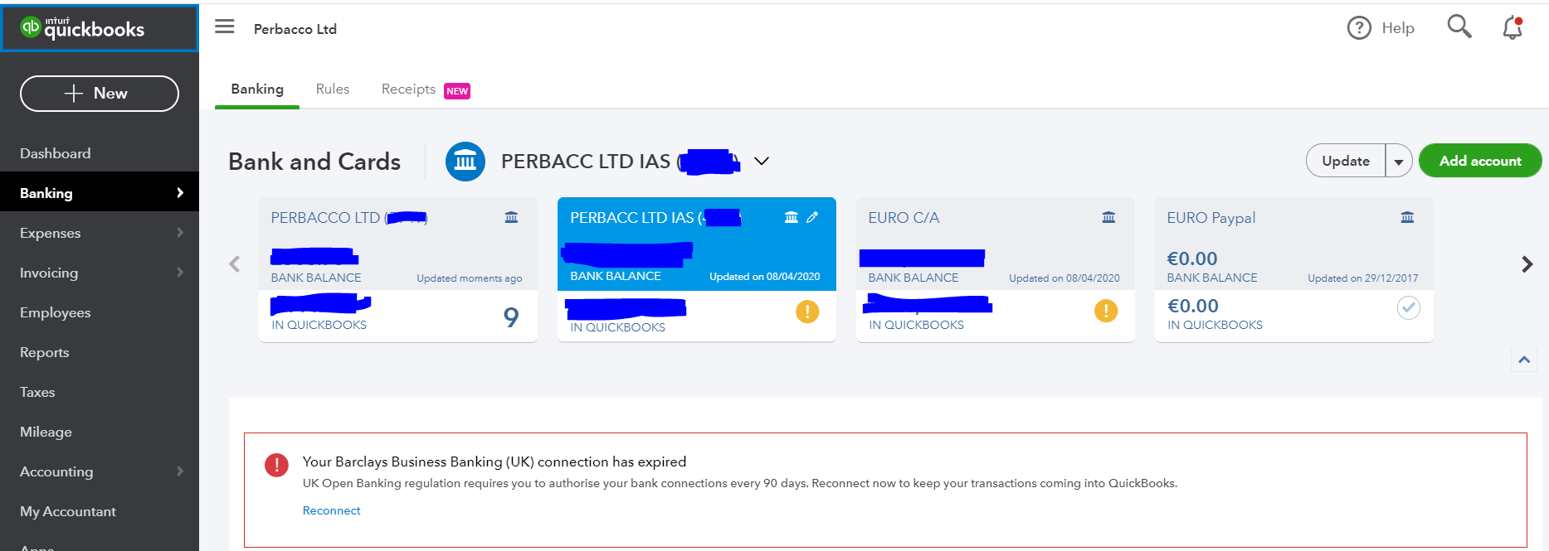The height and width of the screenshot is (551, 1549).
Task: Open the search magnifier icon
Action: [1459, 27]
